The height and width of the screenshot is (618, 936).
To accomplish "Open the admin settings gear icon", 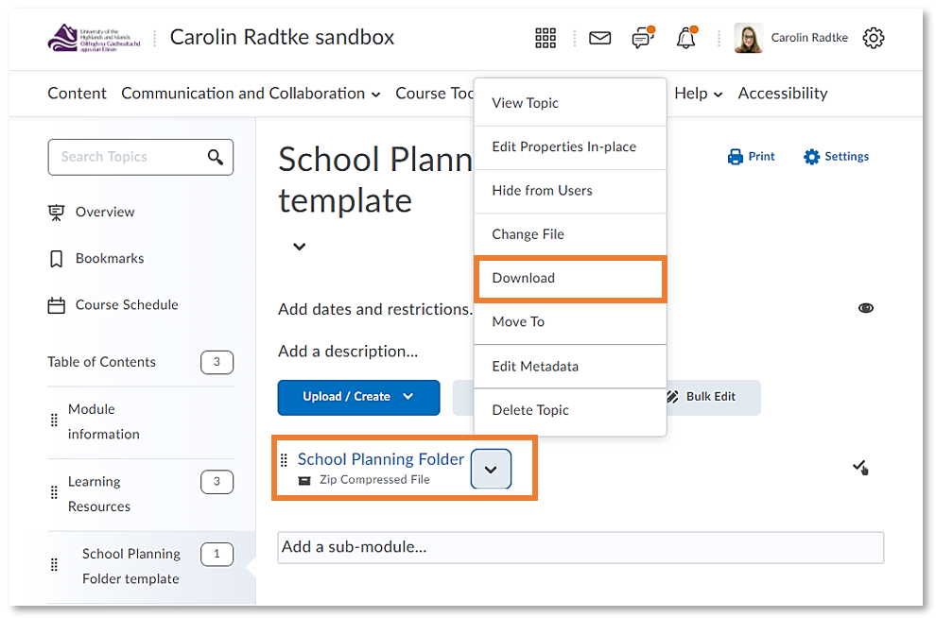I will click(873, 38).
